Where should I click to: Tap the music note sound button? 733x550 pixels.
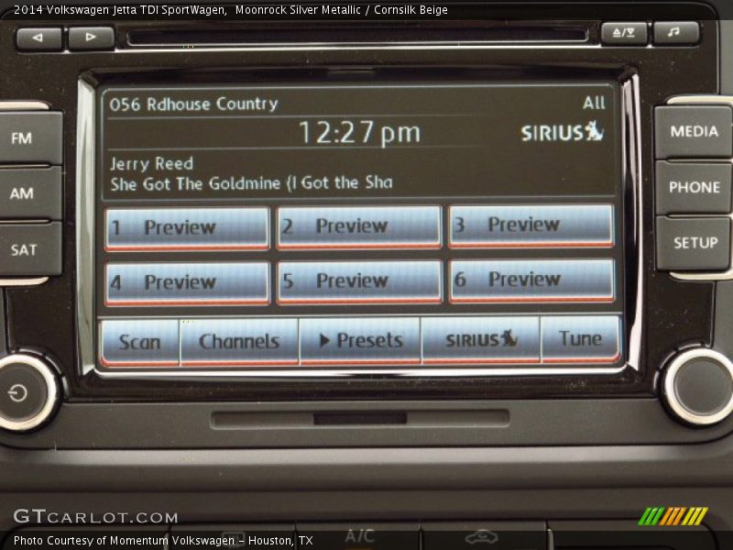point(675,32)
